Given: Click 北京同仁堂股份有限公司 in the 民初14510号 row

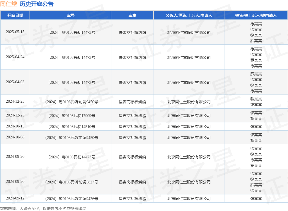Looking at the screenshot, I should pyautogui.click(x=189, y=127).
